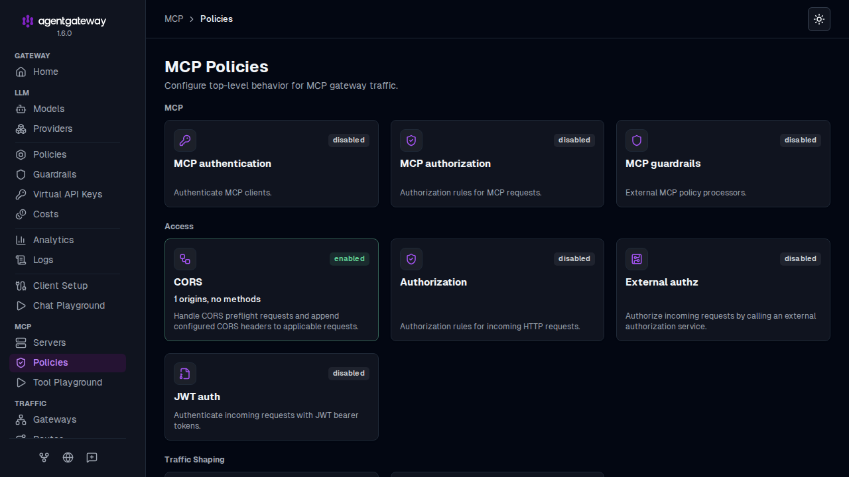Image resolution: width=849 pixels, height=477 pixels.
Task: Click the Authorization card title text
Action: 433,282
